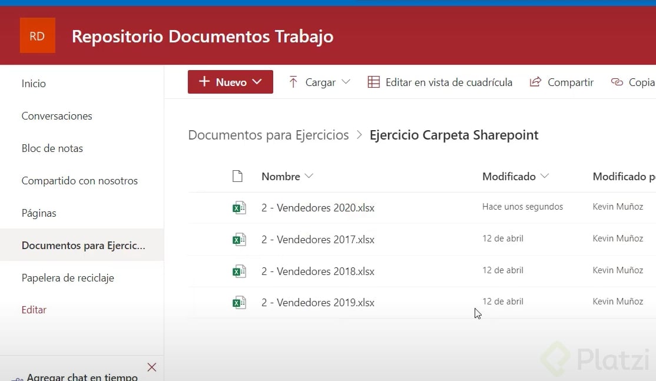Open Conversaciones in the sidebar

[x=57, y=116]
